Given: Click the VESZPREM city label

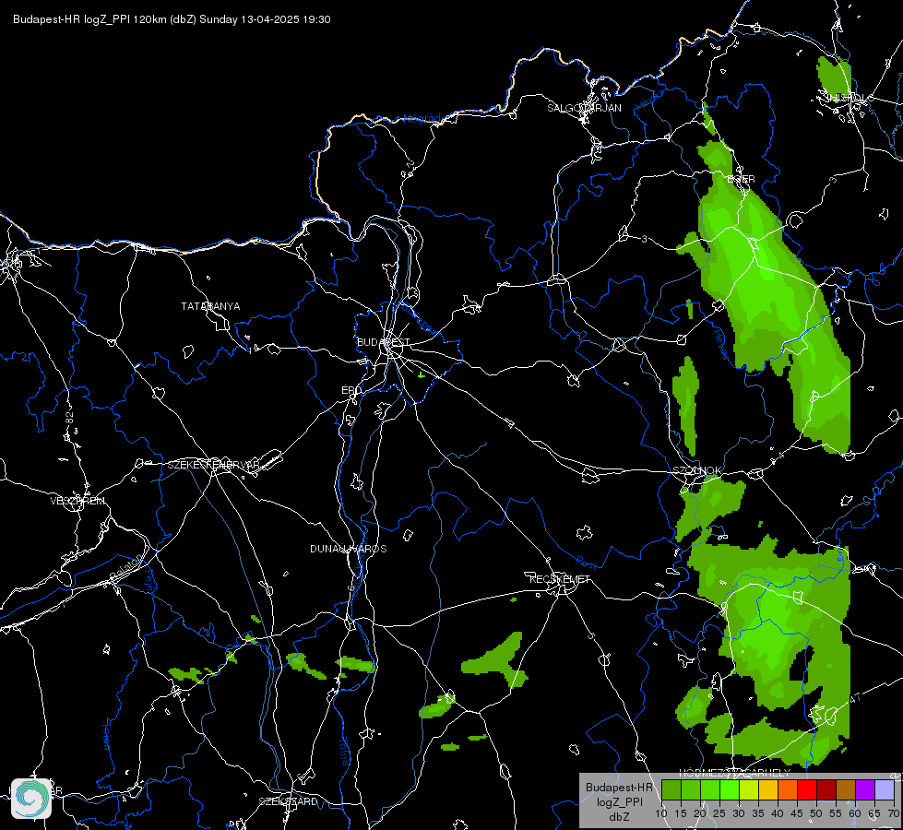Looking at the screenshot, I should pyautogui.click(x=77, y=501).
